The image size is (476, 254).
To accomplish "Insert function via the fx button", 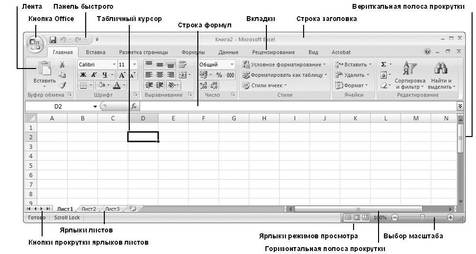I will pyautogui.click(x=134, y=106).
